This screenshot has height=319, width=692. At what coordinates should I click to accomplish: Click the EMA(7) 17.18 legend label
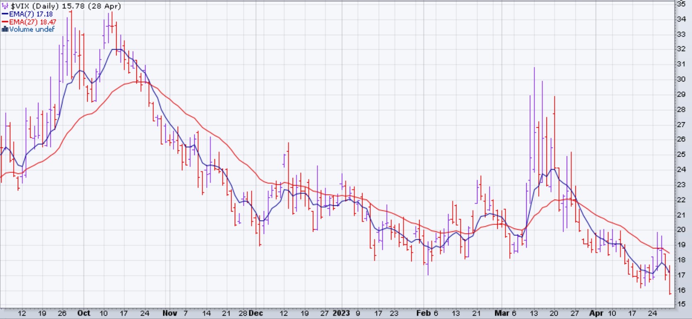click(31, 14)
